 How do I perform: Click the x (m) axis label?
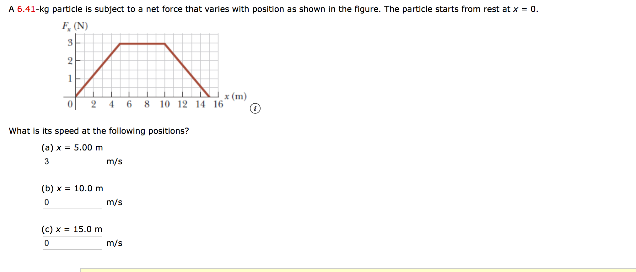click(235, 96)
